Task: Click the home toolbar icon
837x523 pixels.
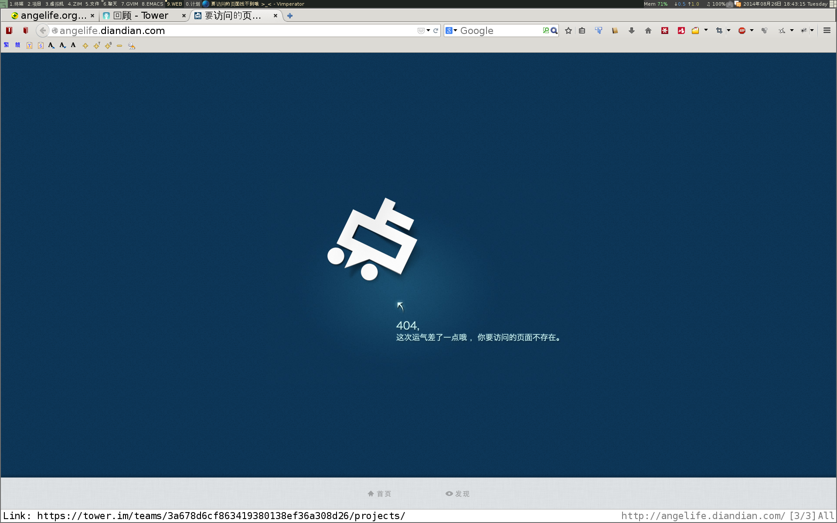Action: click(x=648, y=31)
